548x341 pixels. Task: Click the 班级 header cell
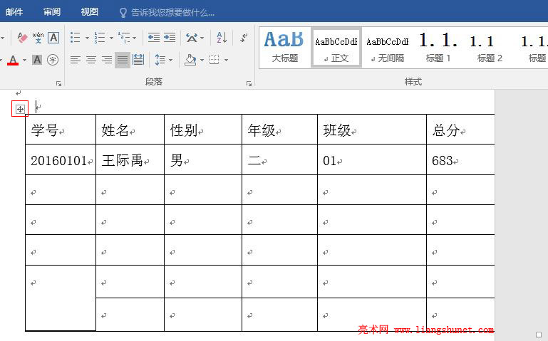coord(372,129)
